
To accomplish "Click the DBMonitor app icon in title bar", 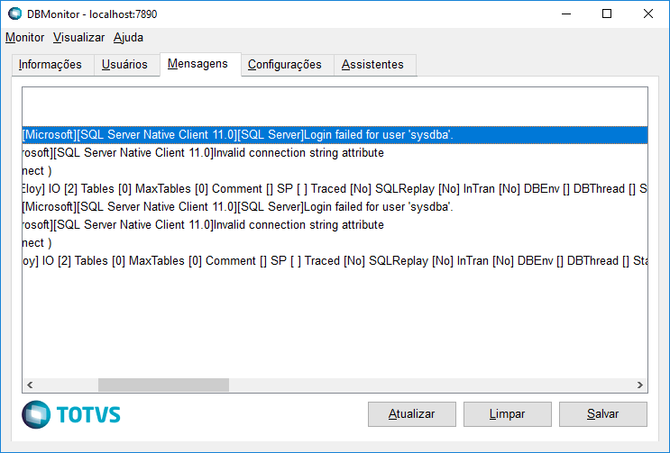I will pos(15,14).
